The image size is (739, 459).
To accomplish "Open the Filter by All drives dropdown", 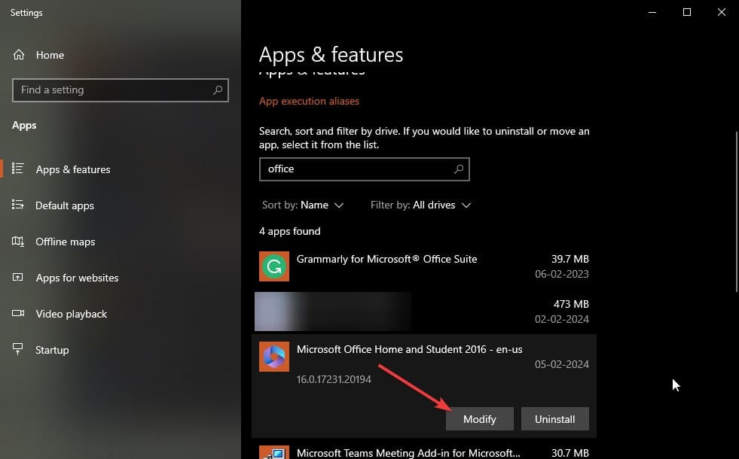I will click(x=420, y=205).
